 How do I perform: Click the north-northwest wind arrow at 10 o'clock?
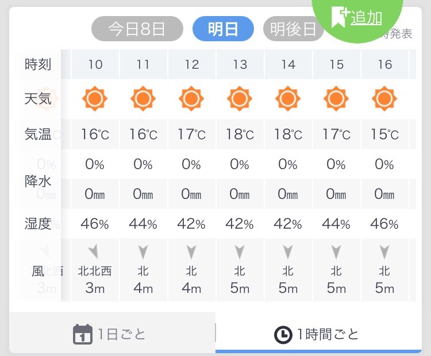(94, 251)
